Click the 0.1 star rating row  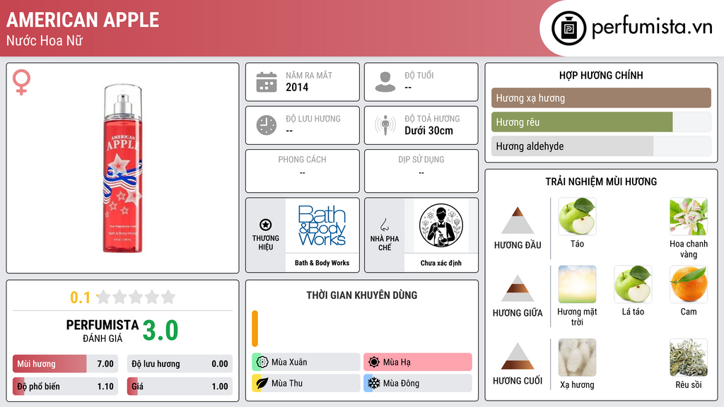tap(123, 297)
